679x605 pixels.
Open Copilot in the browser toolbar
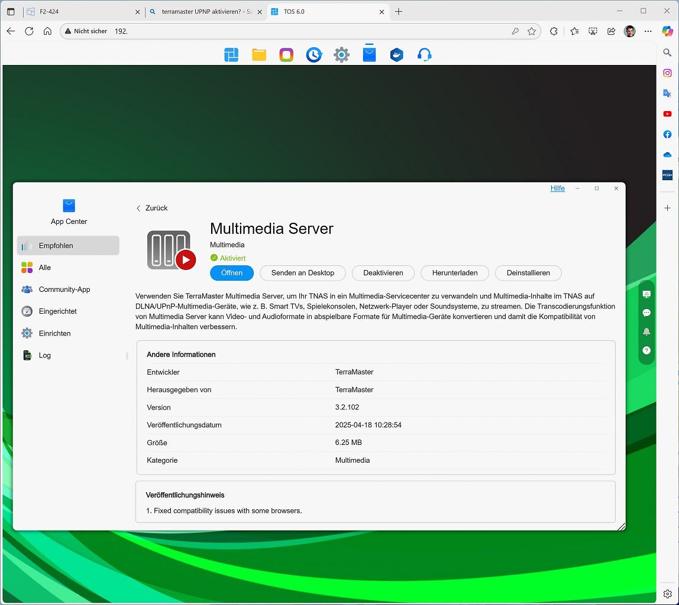(667, 31)
